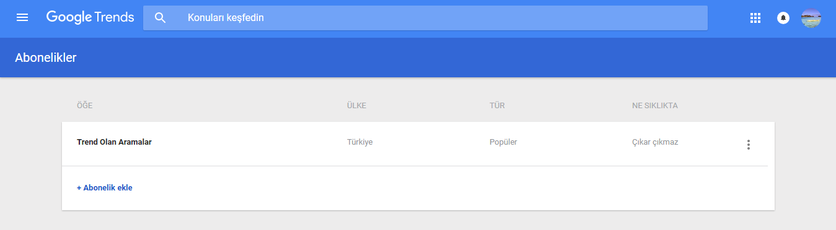The width and height of the screenshot is (836, 230).
Task: Open the account profile avatar
Action: [x=811, y=18]
